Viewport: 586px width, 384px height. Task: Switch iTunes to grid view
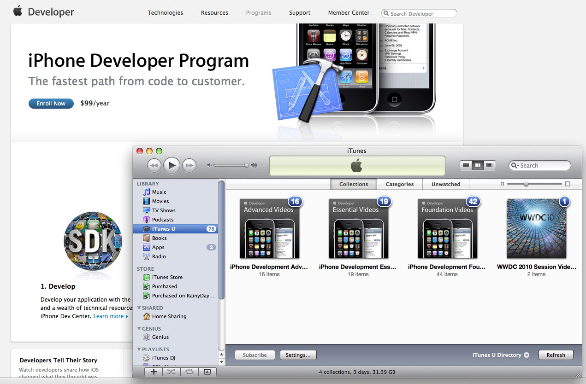pos(478,165)
